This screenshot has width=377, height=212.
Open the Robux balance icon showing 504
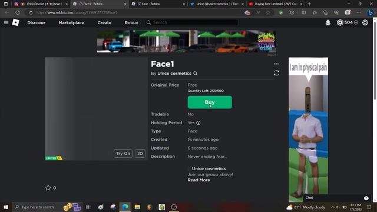[340, 22]
